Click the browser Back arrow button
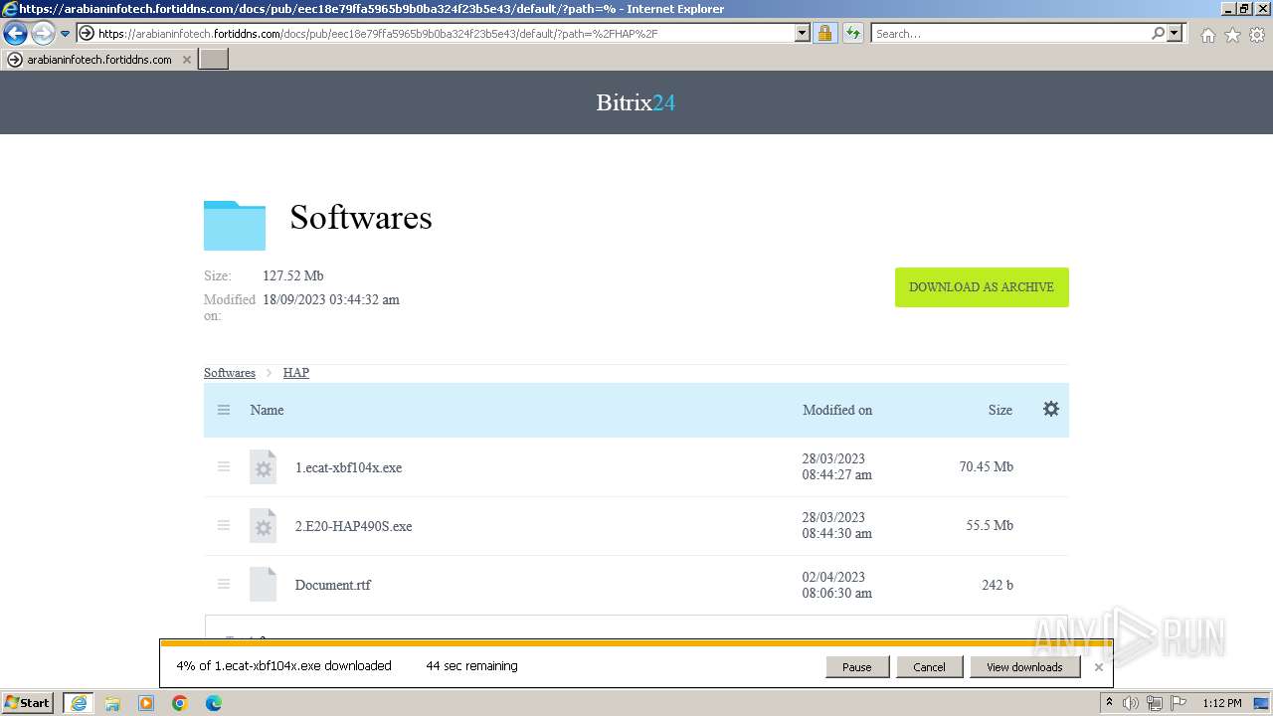This screenshot has height=716, width=1273. point(15,34)
